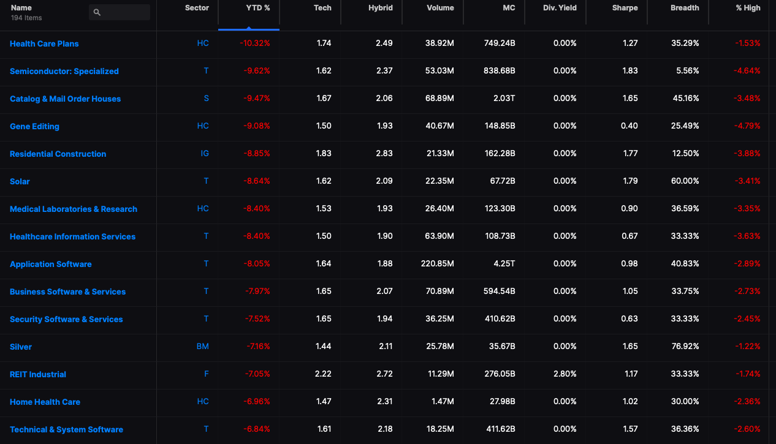Image resolution: width=776 pixels, height=444 pixels.
Task: Sort by the % High column header
Action: [748, 8]
